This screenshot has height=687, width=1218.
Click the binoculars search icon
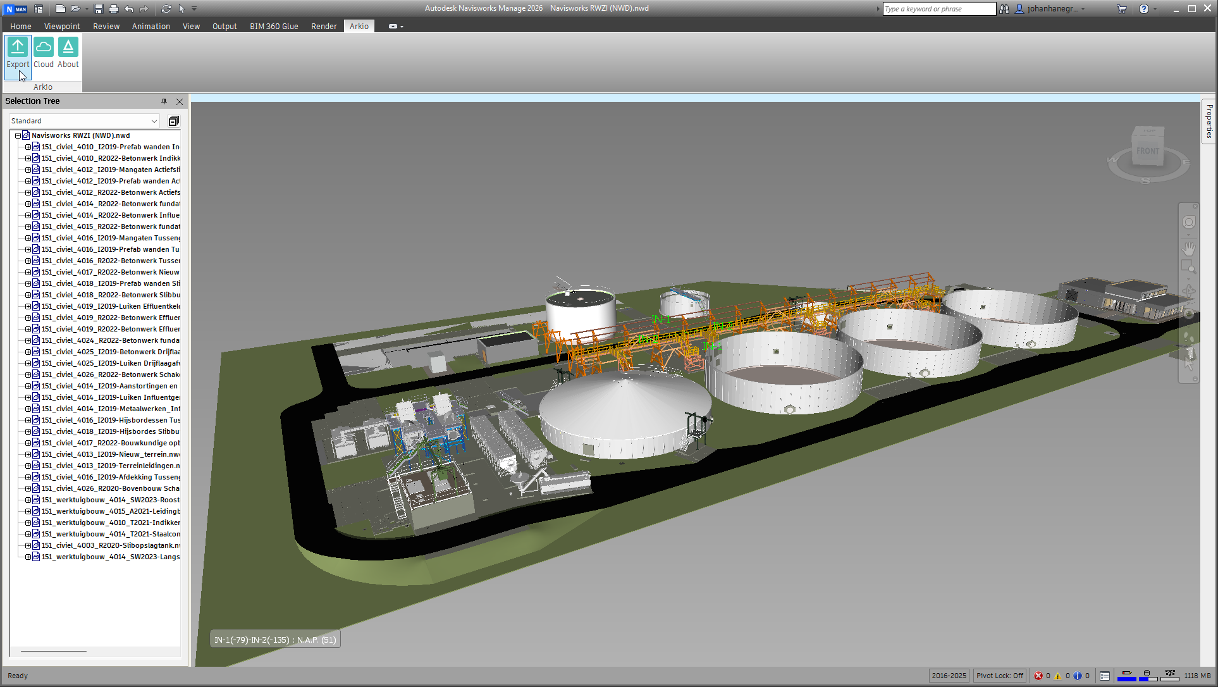(1004, 9)
